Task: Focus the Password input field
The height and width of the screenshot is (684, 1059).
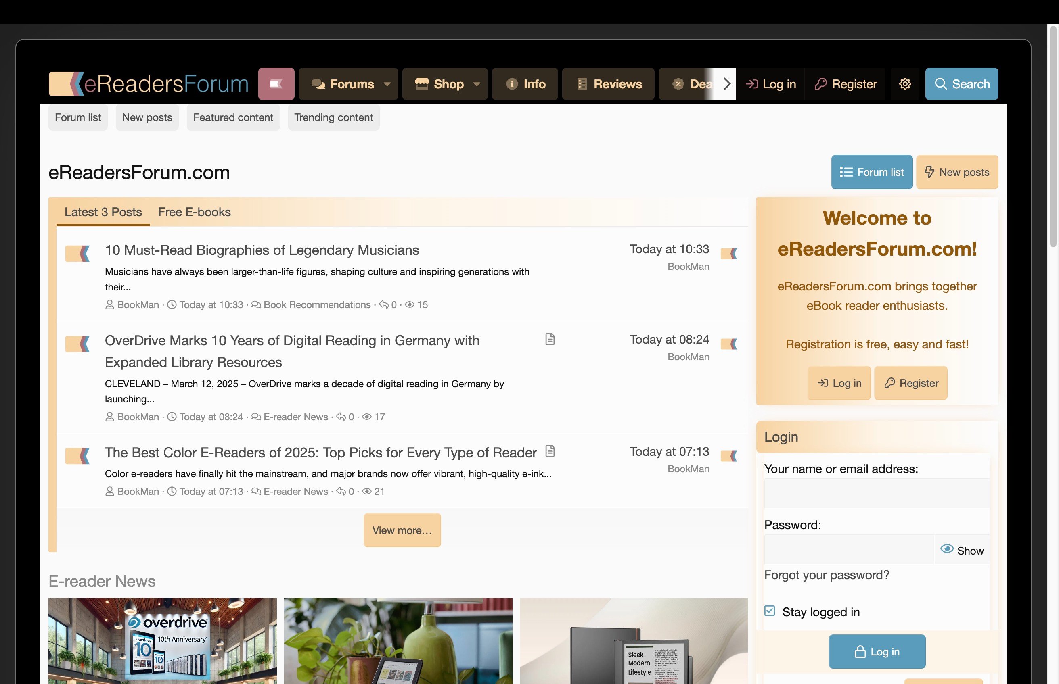Action: [849, 550]
